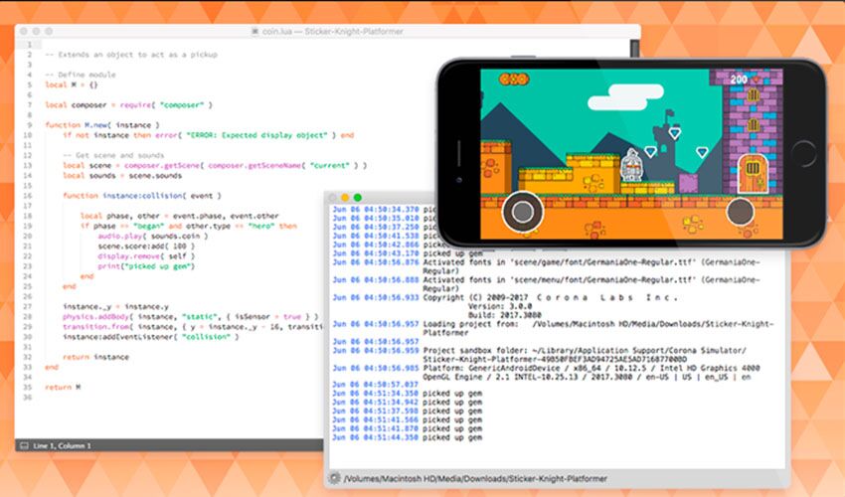Click the line 'display.remove( self )'

click(x=146, y=256)
